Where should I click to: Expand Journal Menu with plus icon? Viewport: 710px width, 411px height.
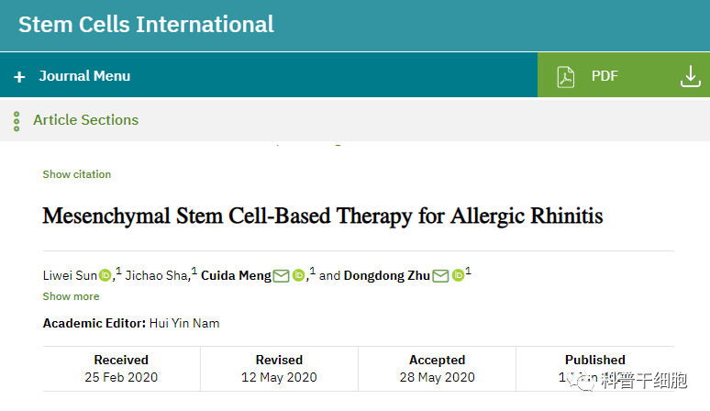(x=19, y=77)
